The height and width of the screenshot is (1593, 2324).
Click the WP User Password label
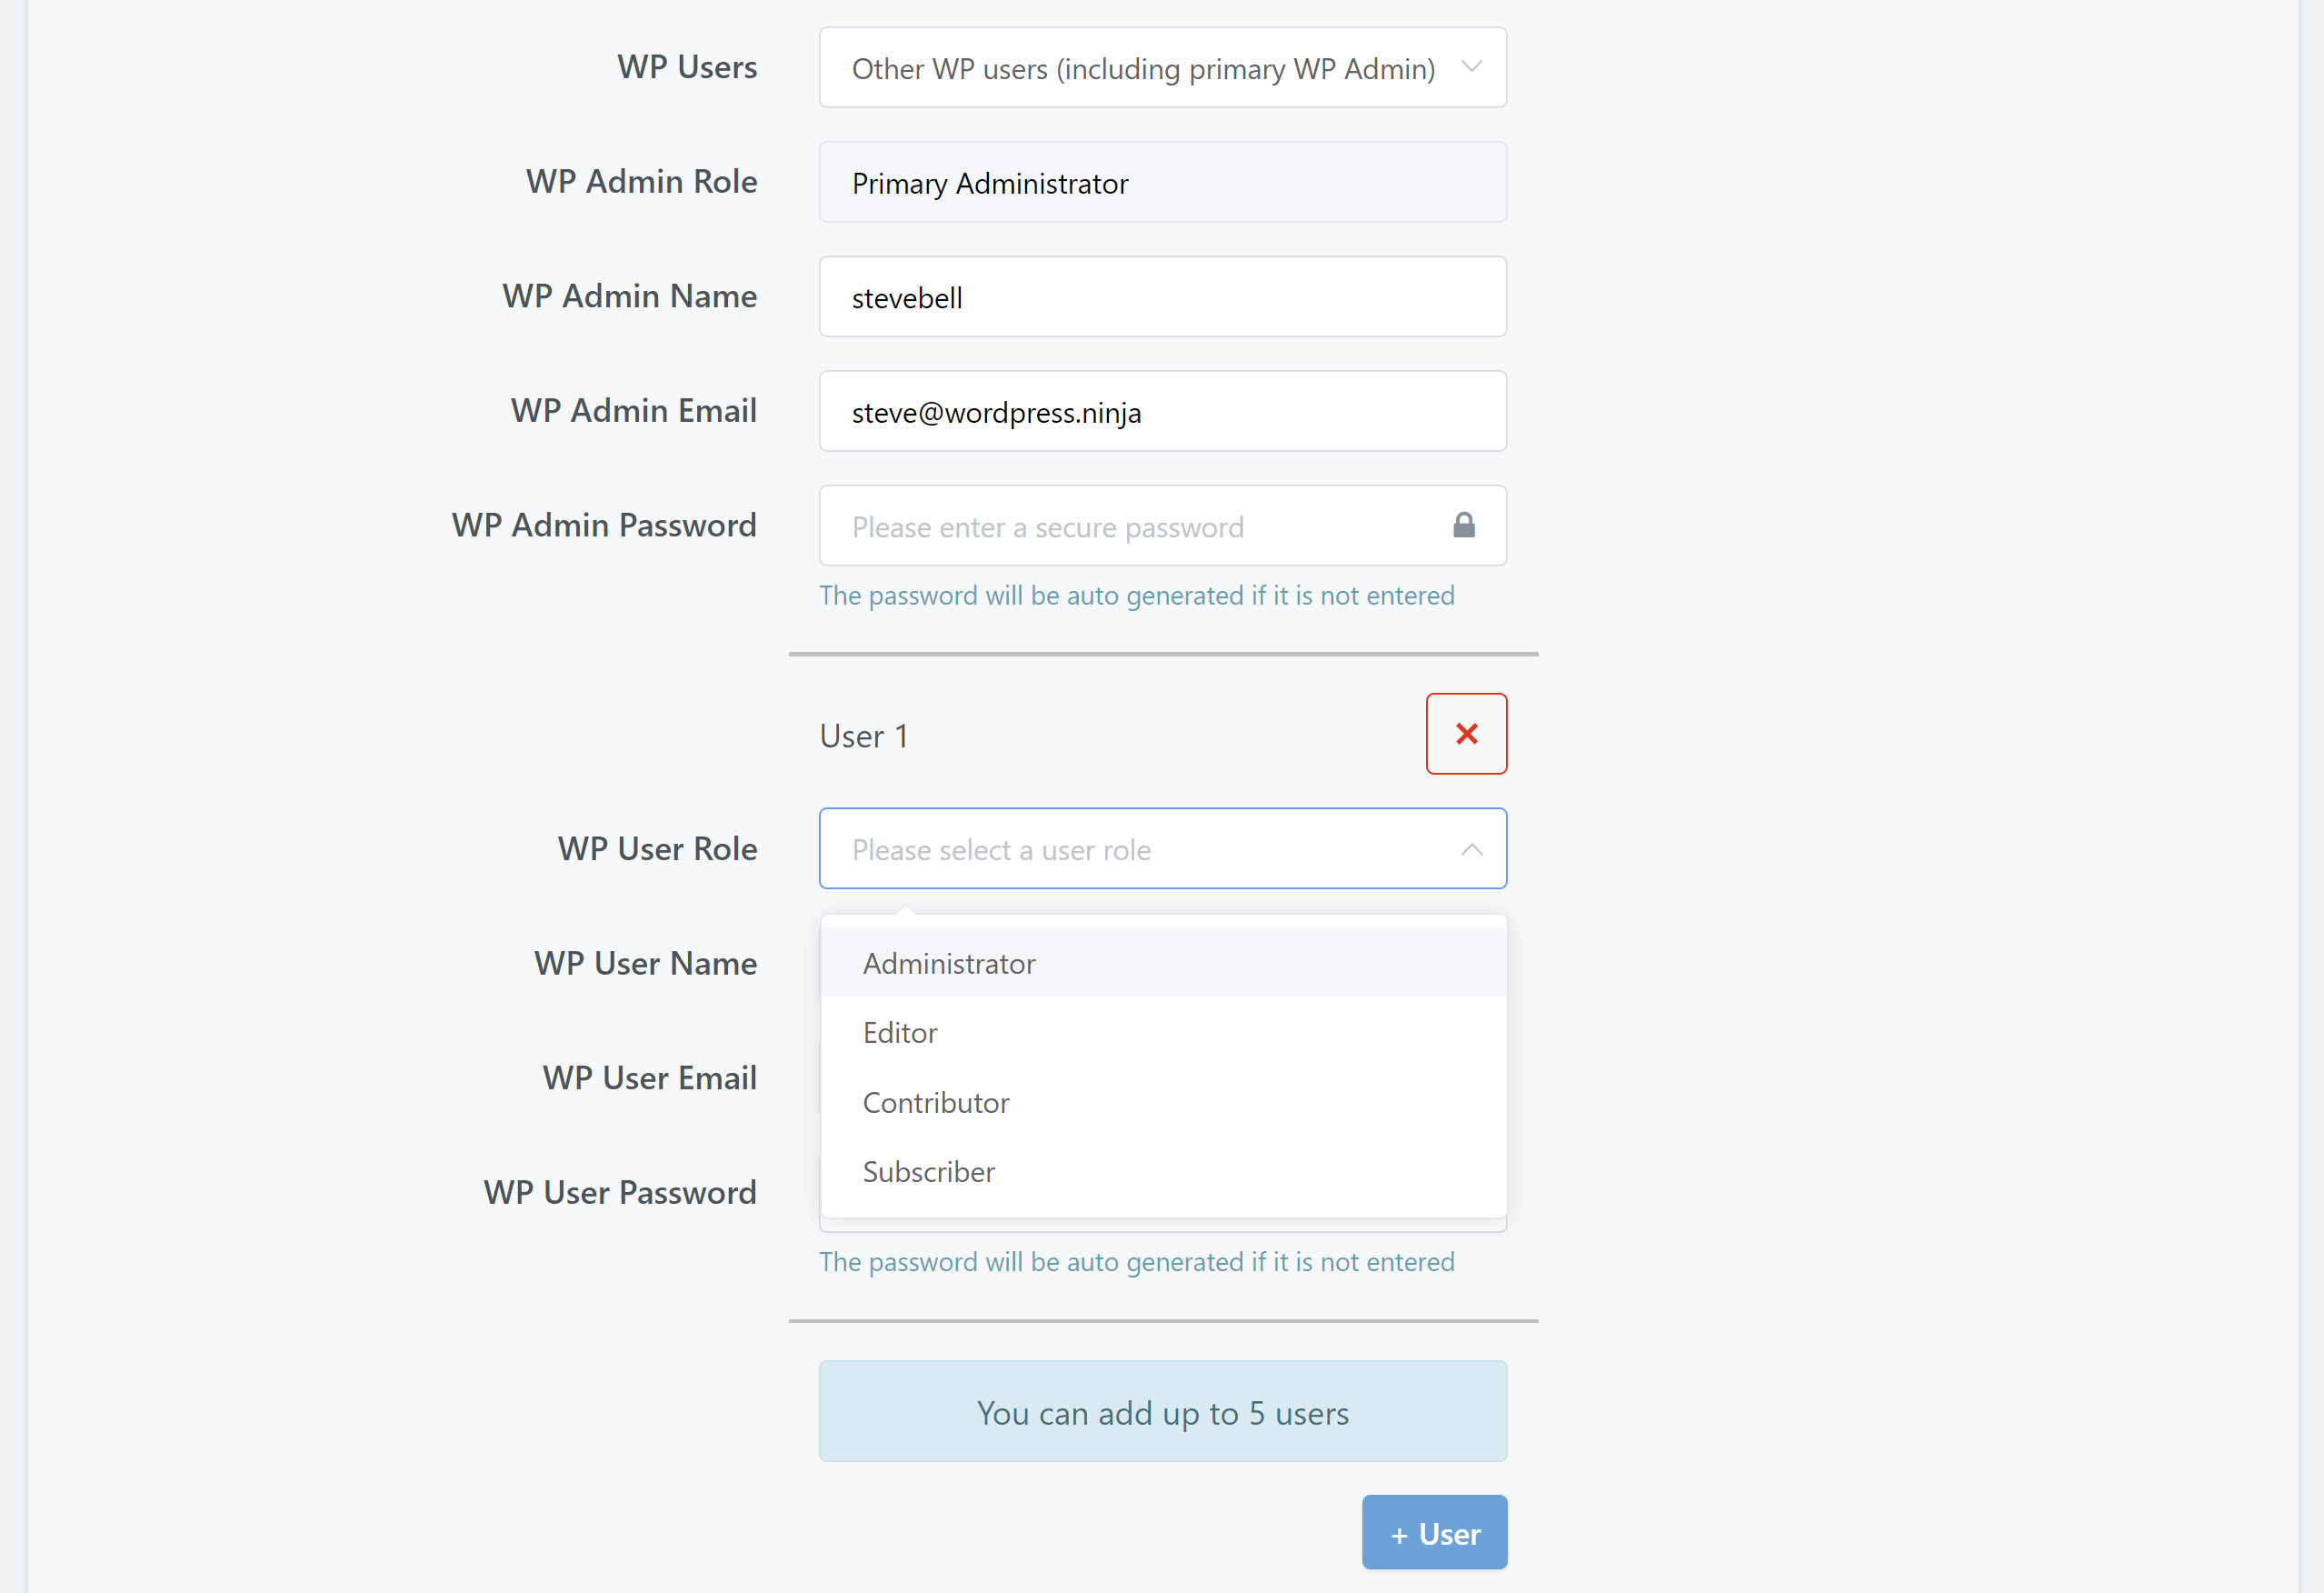[620, 1192]
